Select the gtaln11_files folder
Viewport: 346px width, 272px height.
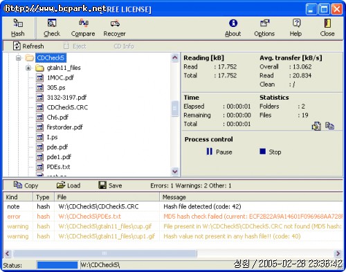pos(64,68)
